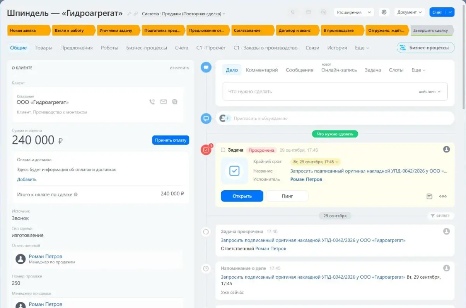466x308 pixels.
Task: Open Расширения dropdown
Action: [354, 12]
